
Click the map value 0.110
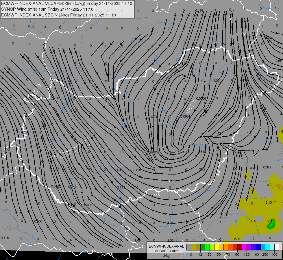point(72,205)
